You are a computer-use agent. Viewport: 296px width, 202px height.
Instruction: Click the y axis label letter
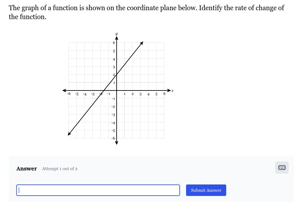coord(117,34)
